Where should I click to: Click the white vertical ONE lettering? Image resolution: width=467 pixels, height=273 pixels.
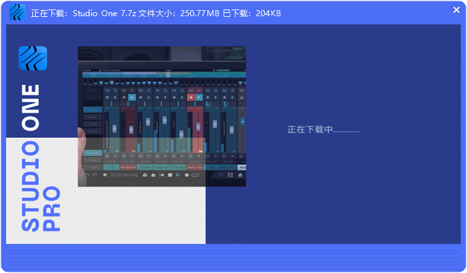pyautogui.click(x=30, y=107)
